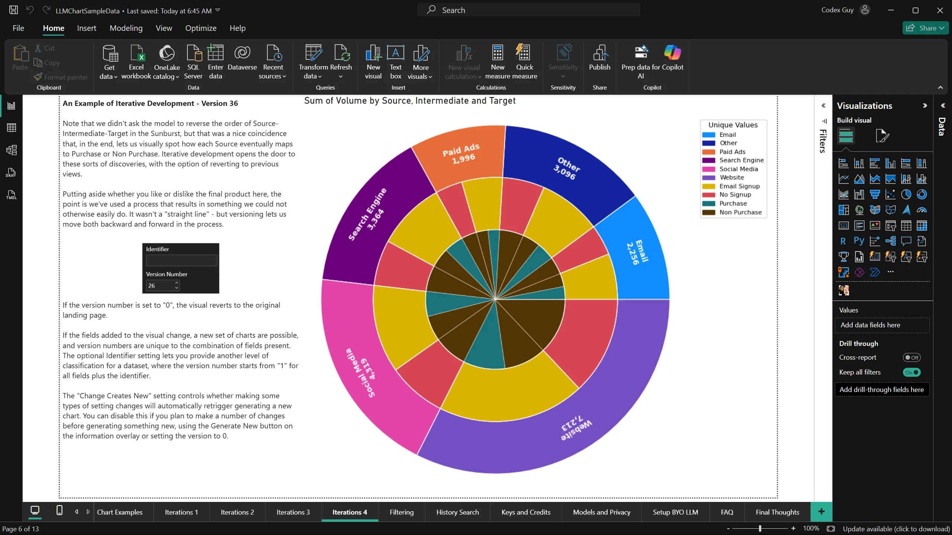Open Refresh dropdown arrow
The image size is (952, 535).
click(341, 77)
